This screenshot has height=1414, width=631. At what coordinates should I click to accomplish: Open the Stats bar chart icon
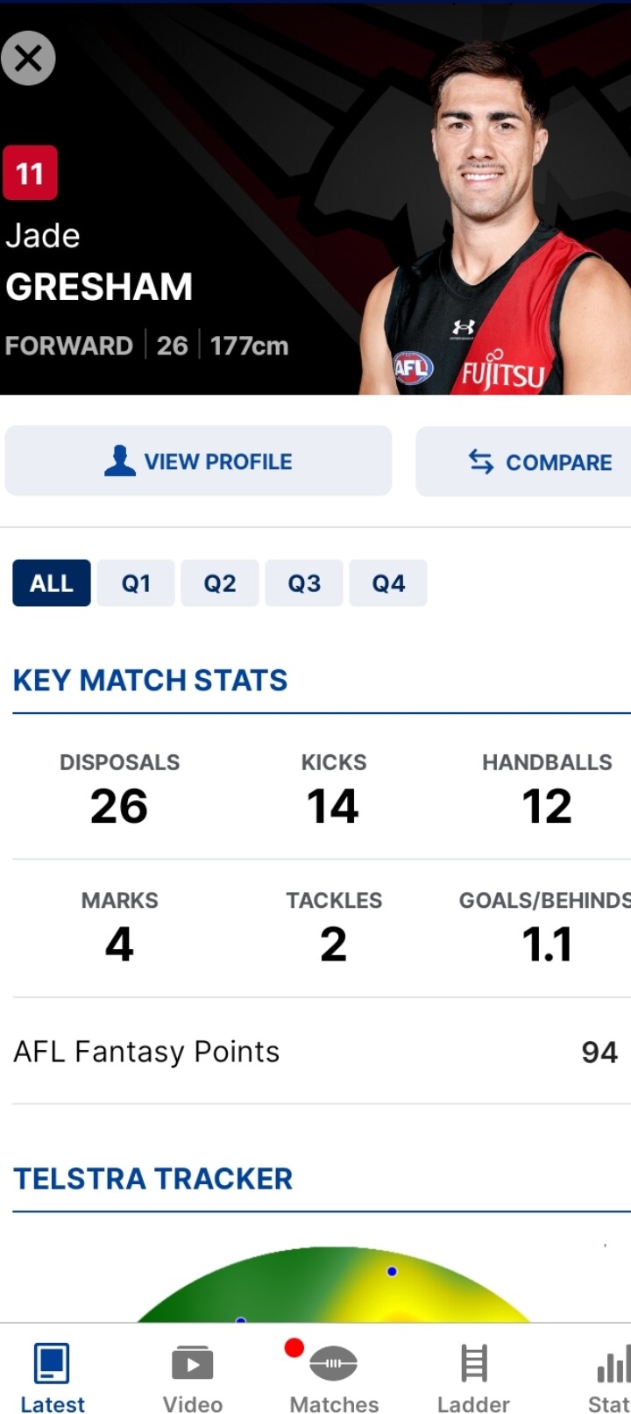pyautogui.click(x=613, y=1365)
